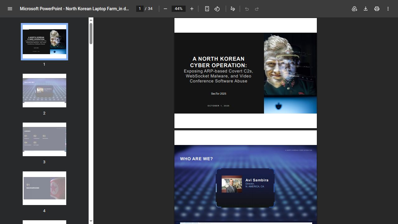Image resolution: width=398 pixels, height=224 pixels.
Task: Open the more actions three-dot menu
Action: tap(388, 9)
